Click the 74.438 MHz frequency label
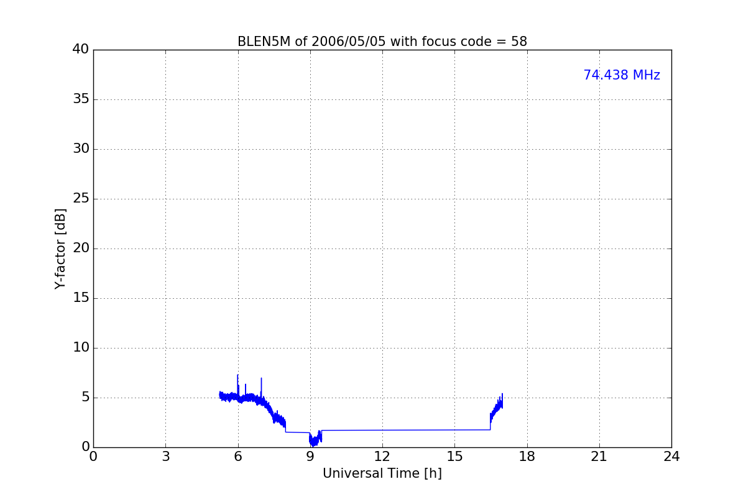 622,75
